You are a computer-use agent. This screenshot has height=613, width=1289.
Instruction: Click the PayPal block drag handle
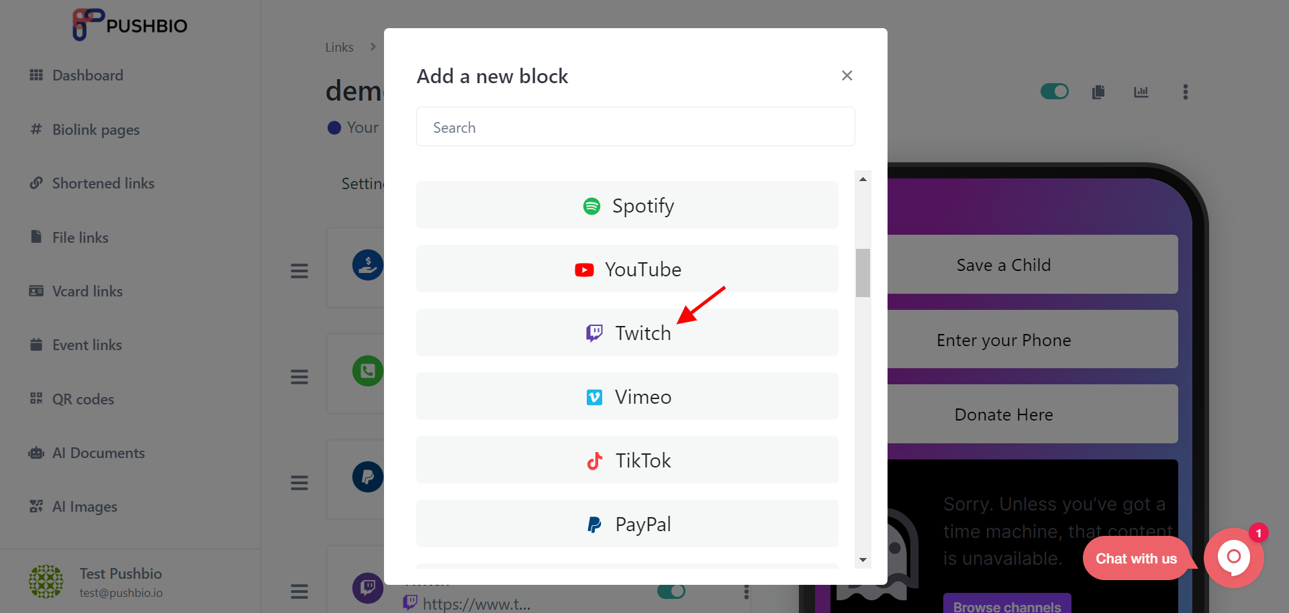(299, 483)
